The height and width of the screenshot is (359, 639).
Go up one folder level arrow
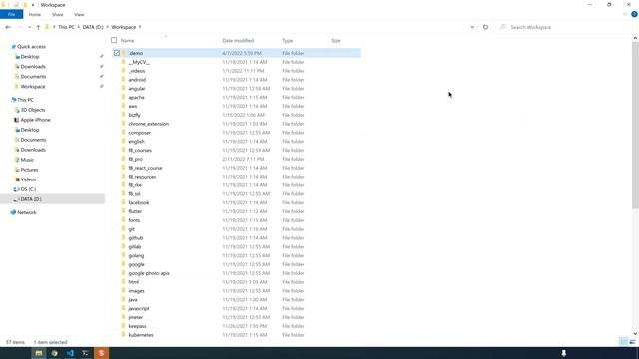[38, 27]
